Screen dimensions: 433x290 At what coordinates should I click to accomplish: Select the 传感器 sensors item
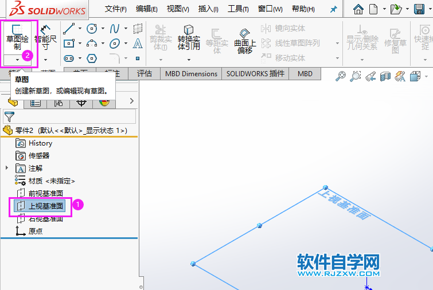tap(32, 156)
